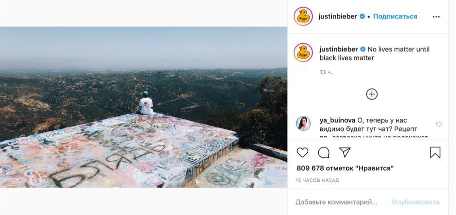The height and width of the screenshot is (215, 456).
Task: Open ya_buinova username link
Action: [338, 120]
